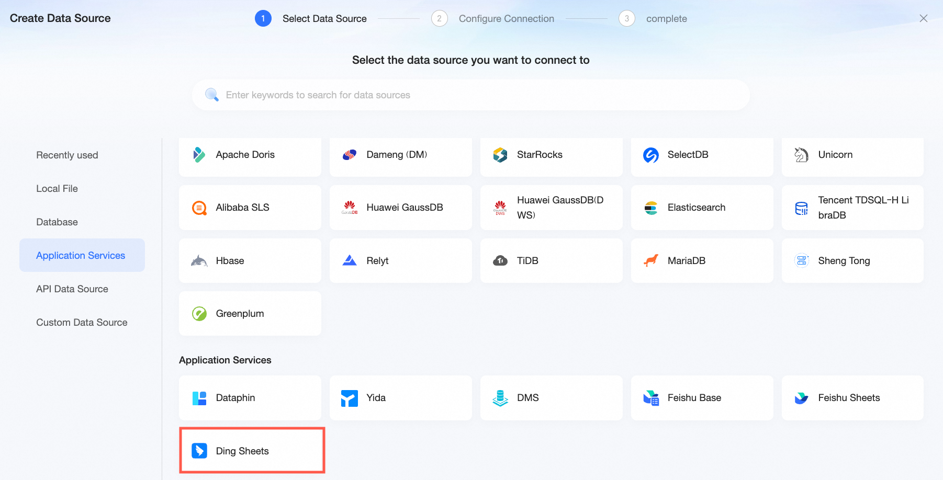Screen dimensions: 943x480
Task: Open the Database category
Action: [57, 222]
